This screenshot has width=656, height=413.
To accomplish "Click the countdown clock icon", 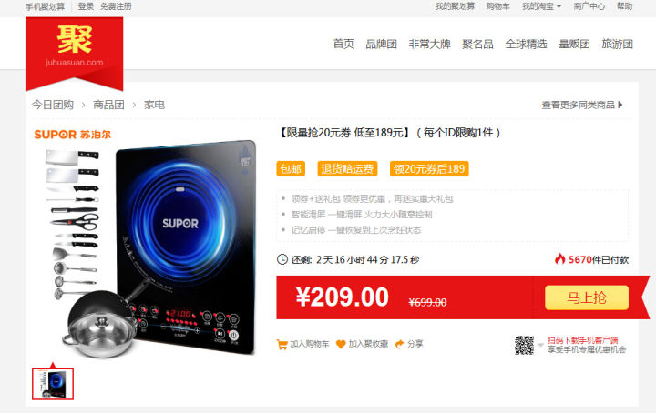I will [282, 259].
